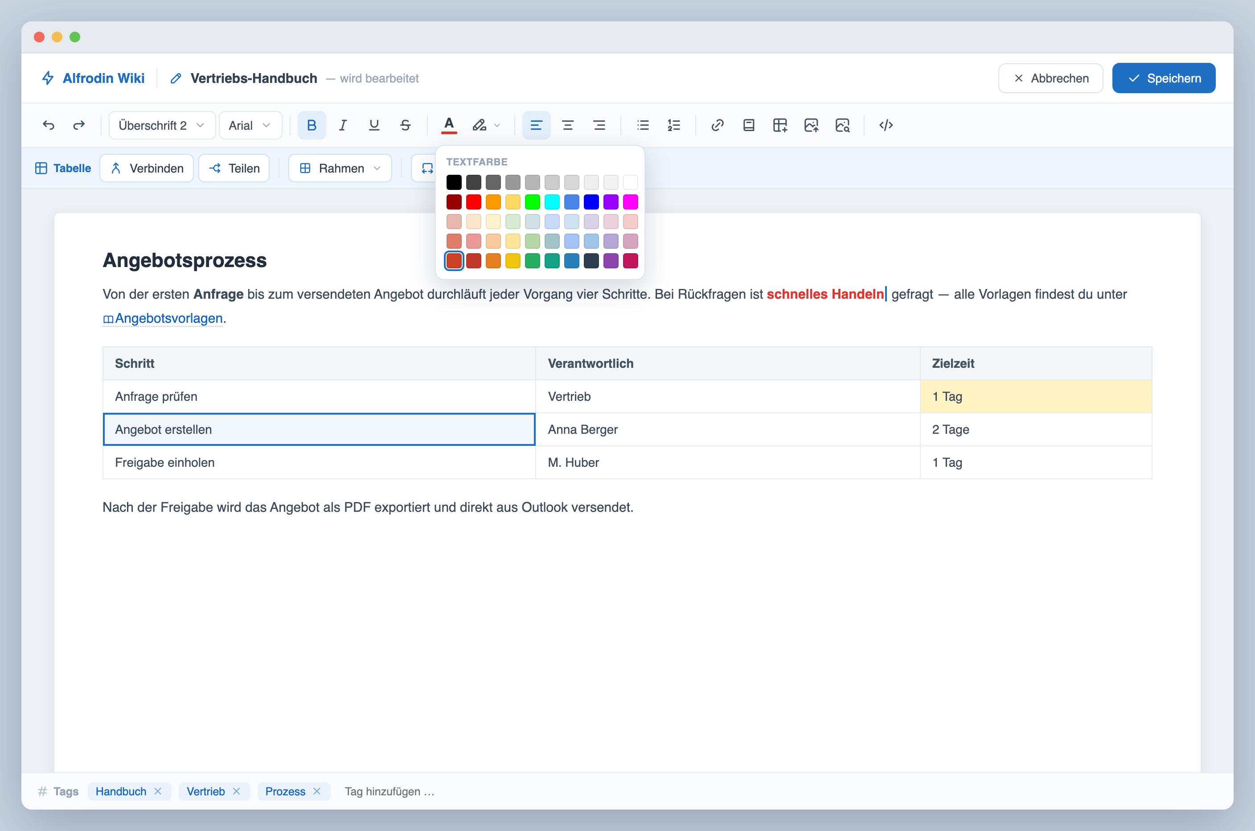Remove the Prozess tag

tap(317, 791)
